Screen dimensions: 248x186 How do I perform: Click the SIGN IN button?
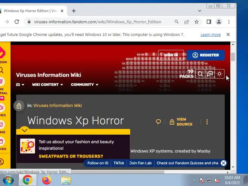[171, 55]
